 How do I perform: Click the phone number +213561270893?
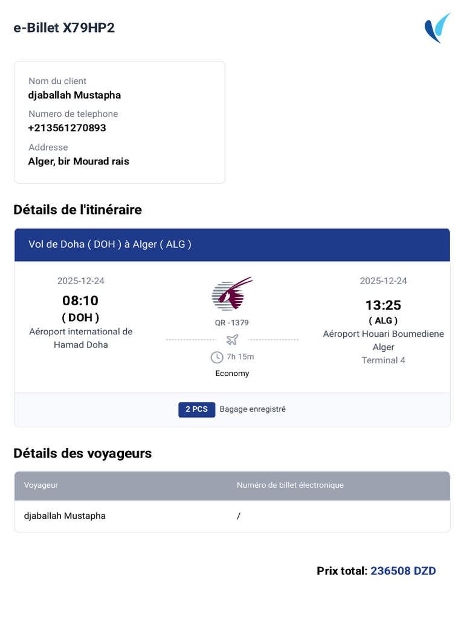[x=67, y=128]
